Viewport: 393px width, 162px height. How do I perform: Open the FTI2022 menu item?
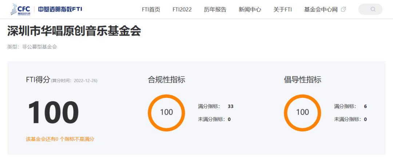[x=182, y=9]
